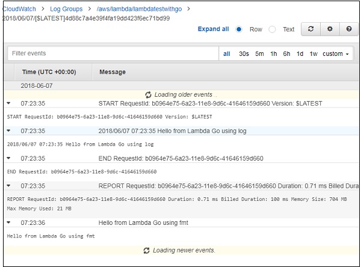This screenshot has width=361, height=267.
Task: Click the Expand all link
Action: point(213,29)
